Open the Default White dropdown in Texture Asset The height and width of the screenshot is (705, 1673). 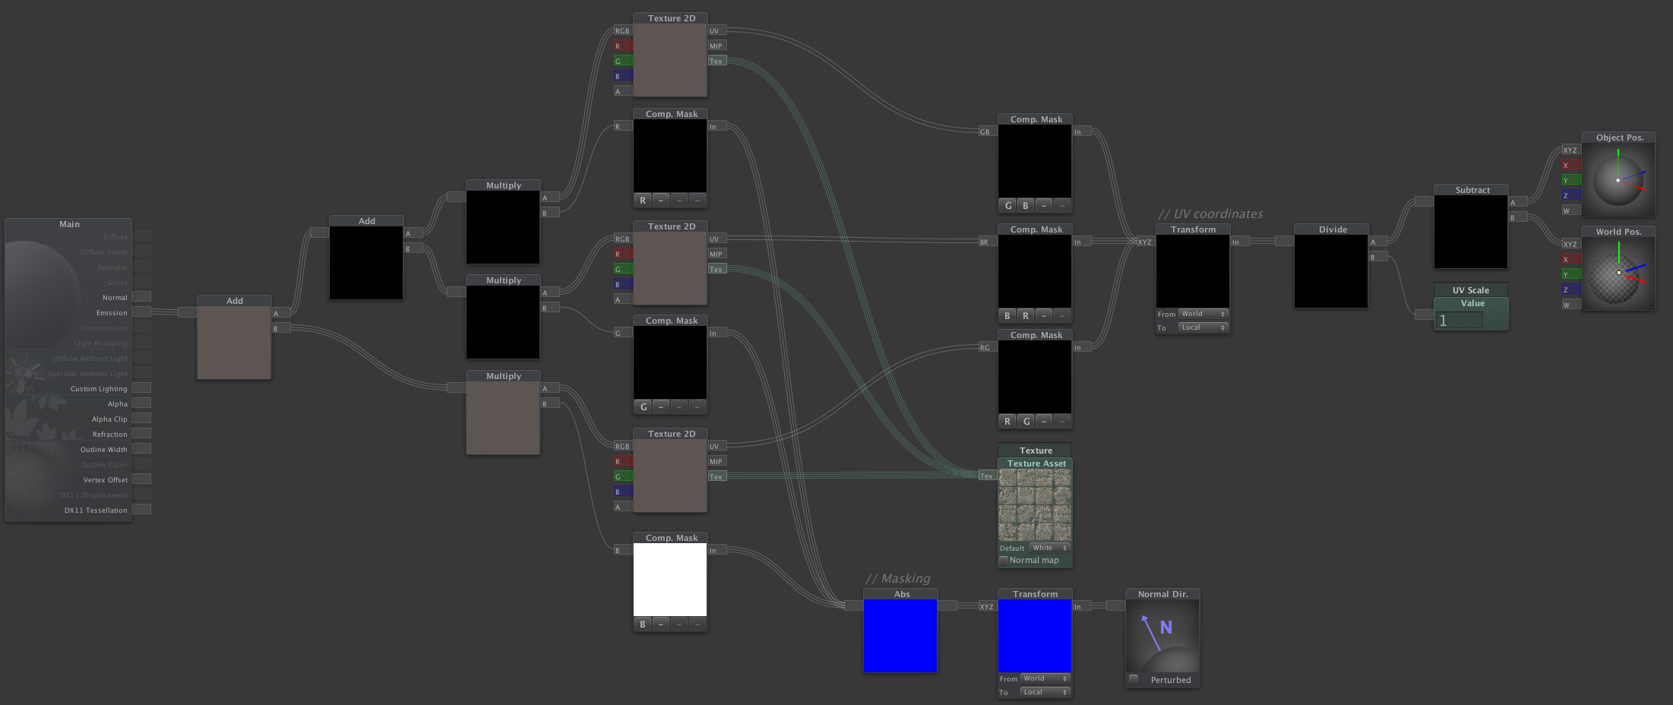(1050, 548)
